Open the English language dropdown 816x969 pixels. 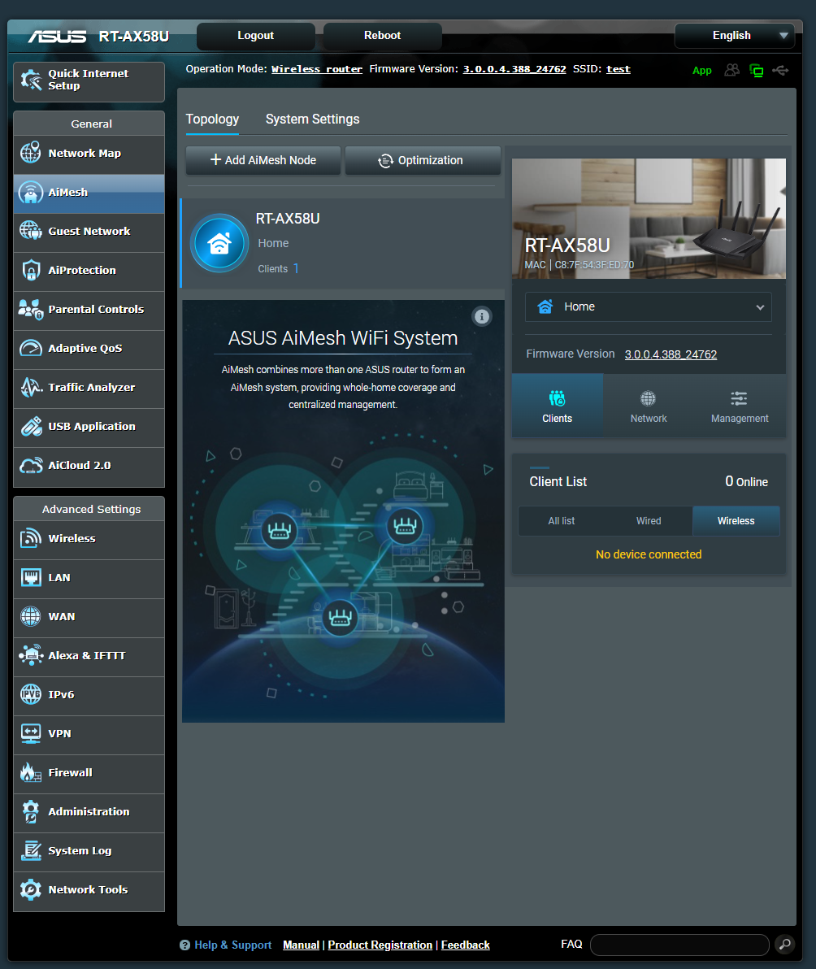(x=735, y=35)
